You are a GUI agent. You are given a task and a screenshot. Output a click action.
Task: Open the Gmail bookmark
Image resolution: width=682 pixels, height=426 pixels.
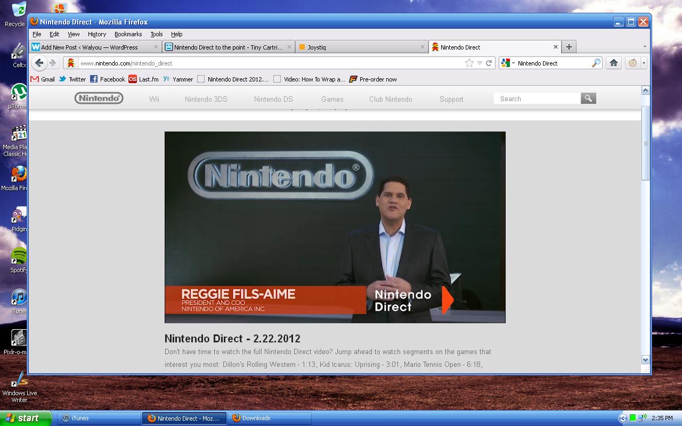tap(43, 79)
